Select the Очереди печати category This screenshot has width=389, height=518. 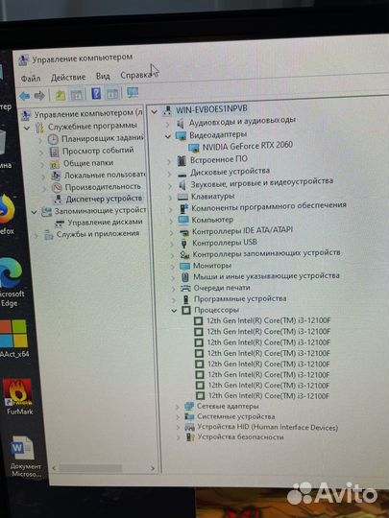point(222,288)
